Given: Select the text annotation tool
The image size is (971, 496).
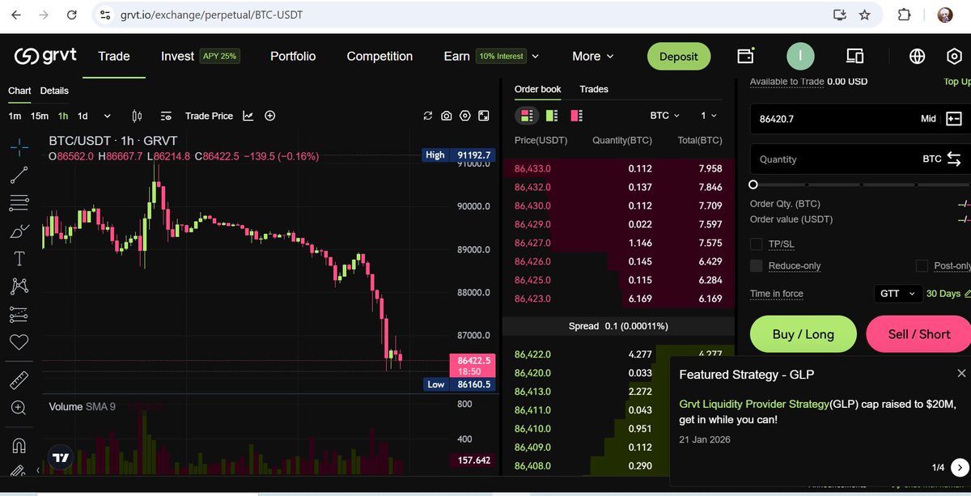Looking at the screenshot, I should (19, 259).
